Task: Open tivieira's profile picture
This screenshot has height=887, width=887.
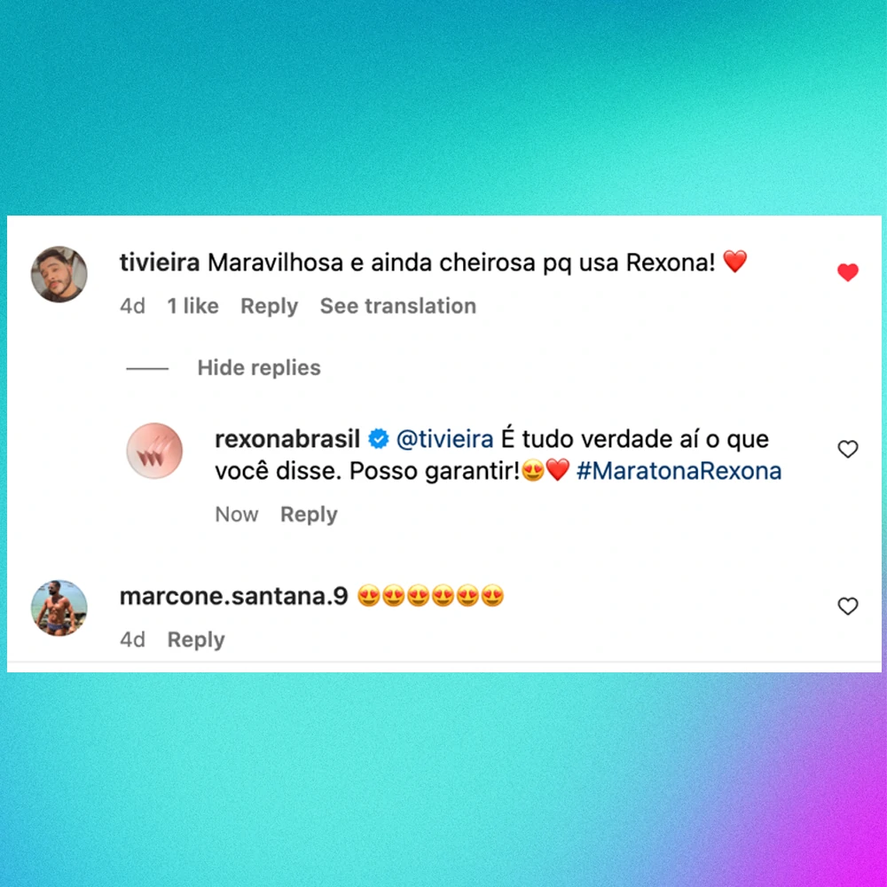Action: (59, 274)
